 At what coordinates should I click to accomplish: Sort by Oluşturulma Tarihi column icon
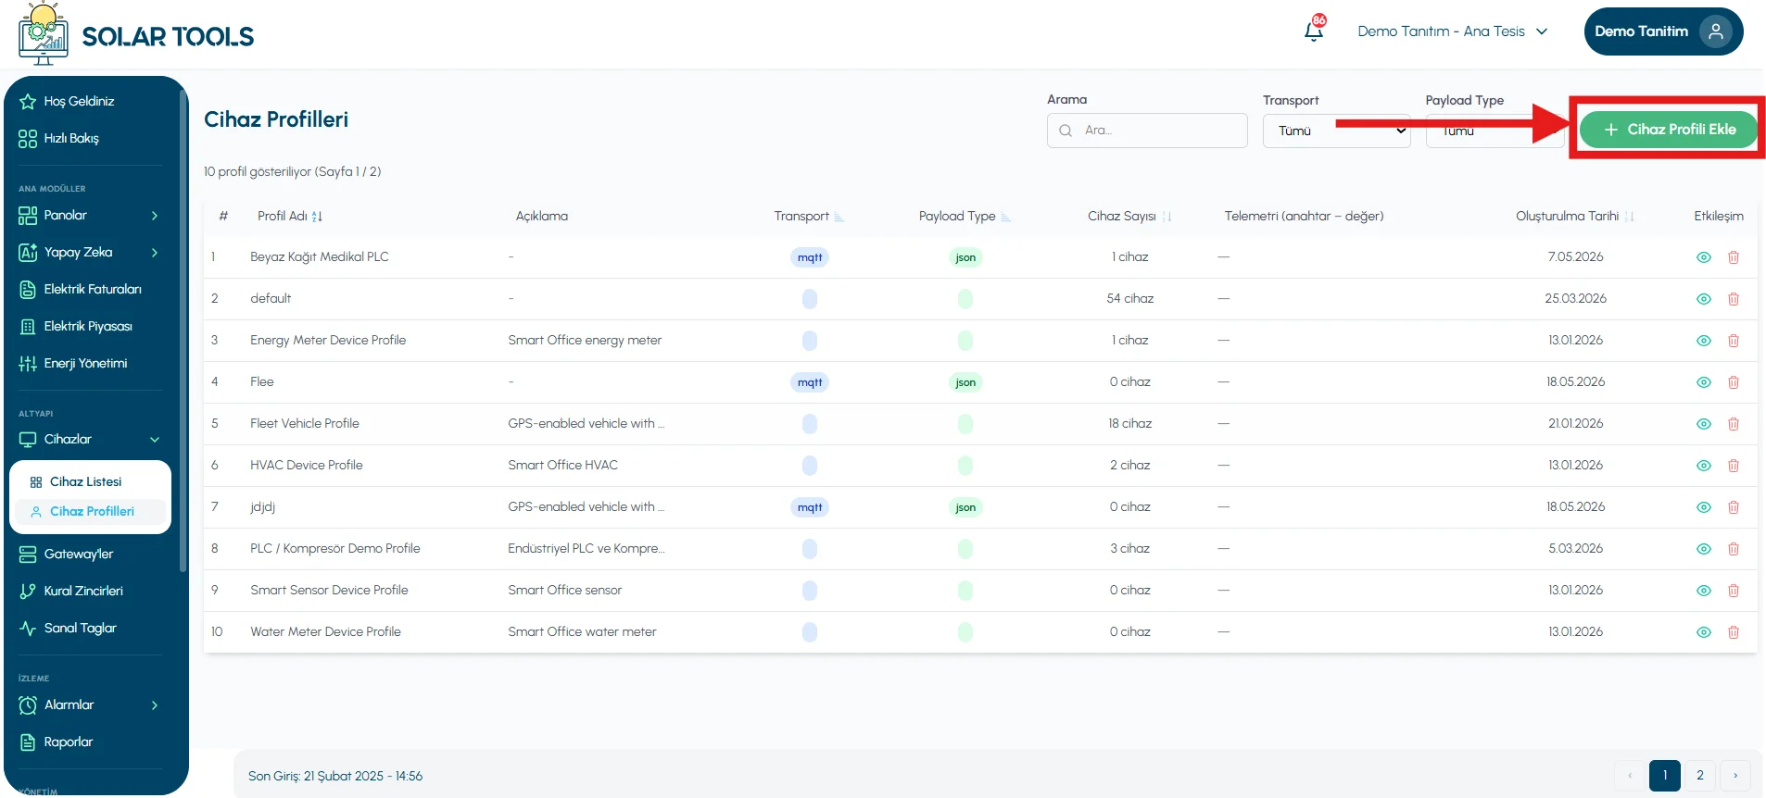pos(1629,217)
